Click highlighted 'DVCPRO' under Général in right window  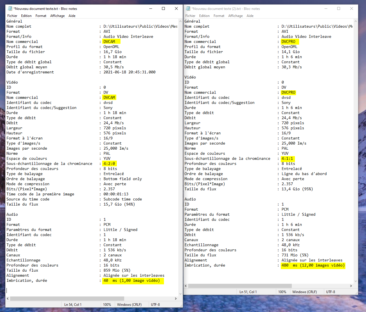click(288, 42)
